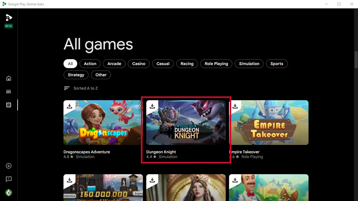Image resolution: width=358 pixels, height=201 pixels.
Task: Filter games by Role Playing
Action: (216, 64)
